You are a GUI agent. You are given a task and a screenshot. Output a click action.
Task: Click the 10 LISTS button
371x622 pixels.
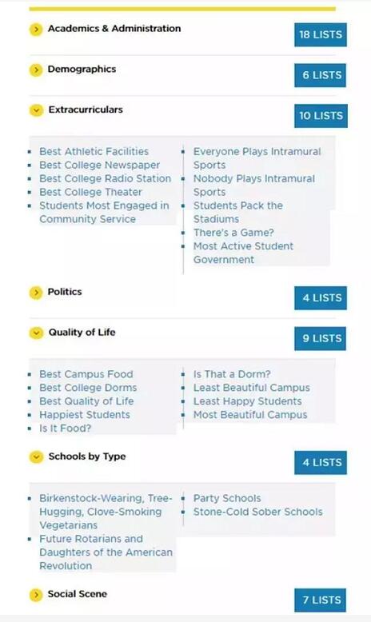click(321, 116)
